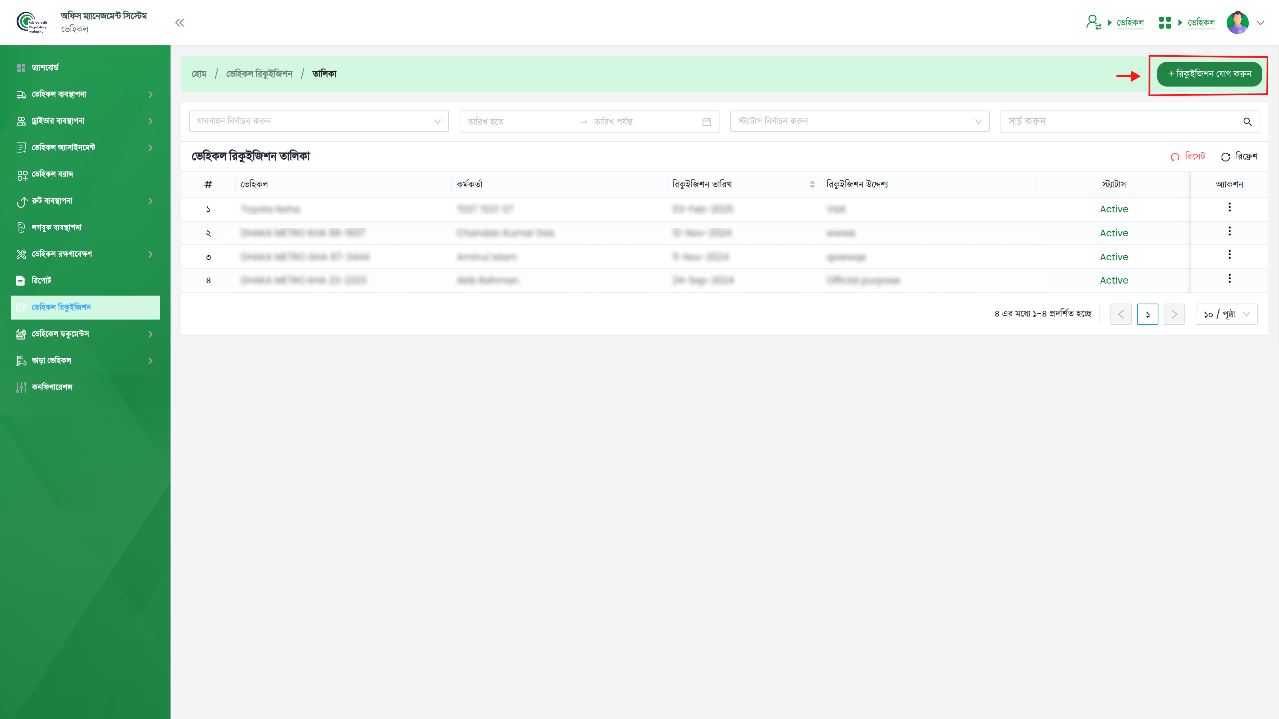1279x719 pixels.
Task: Open রিপোর্ট menu item
Action: pyautogui.click(x=85, y=281)
